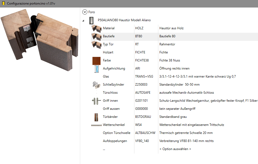Collapse the Foro section with round chevron
Image resolution: width=258 pixels, height=164 pixels.
[x=85, y=12]
